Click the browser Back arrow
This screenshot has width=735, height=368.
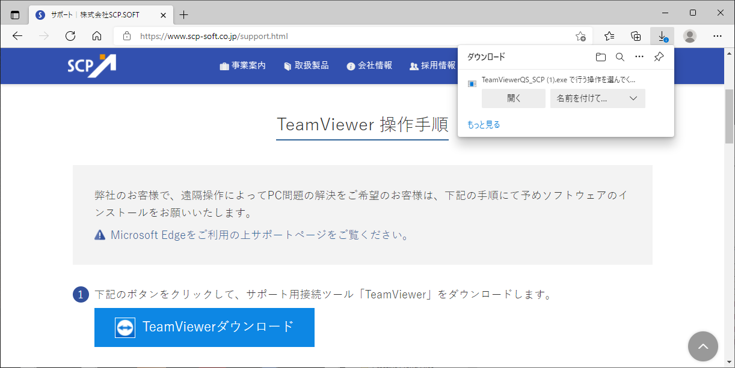tap(17, 36)
